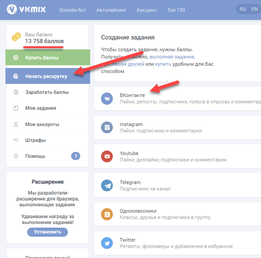Switch language to RU
The width and height of the screenshot is (261, 258).
click(243, 9)
